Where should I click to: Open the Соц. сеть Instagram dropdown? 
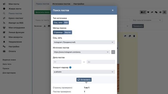(84, 42)
